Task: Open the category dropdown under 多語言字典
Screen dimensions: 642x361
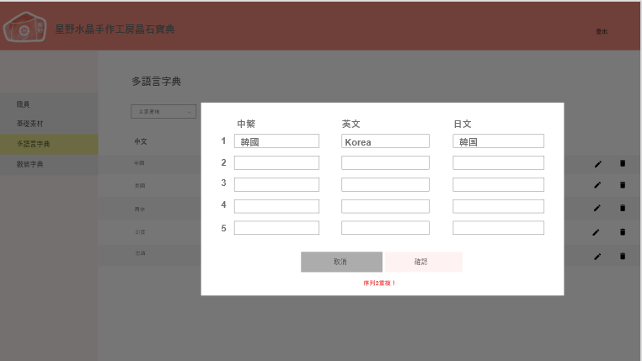Action: [x=163, y=111]
